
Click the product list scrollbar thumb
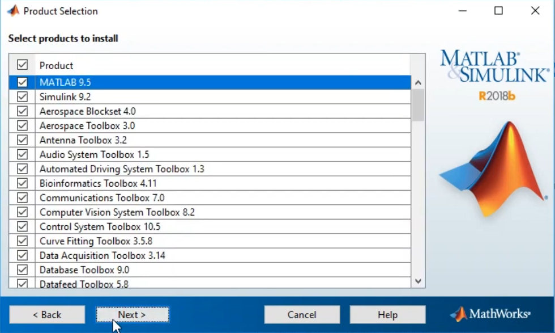pos(418,106)
